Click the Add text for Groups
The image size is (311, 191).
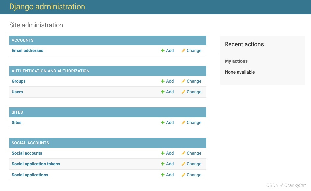170,81
